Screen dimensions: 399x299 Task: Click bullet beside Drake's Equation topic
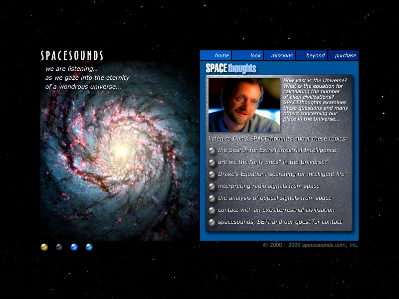[212, 174]
